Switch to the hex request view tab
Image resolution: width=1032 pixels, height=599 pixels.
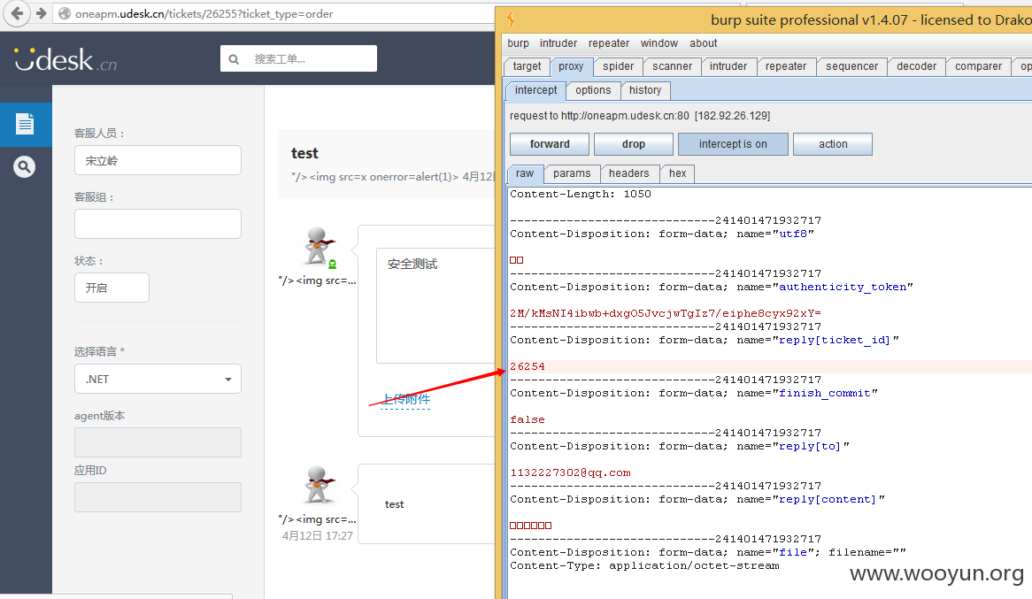click(x=677, y=173)
